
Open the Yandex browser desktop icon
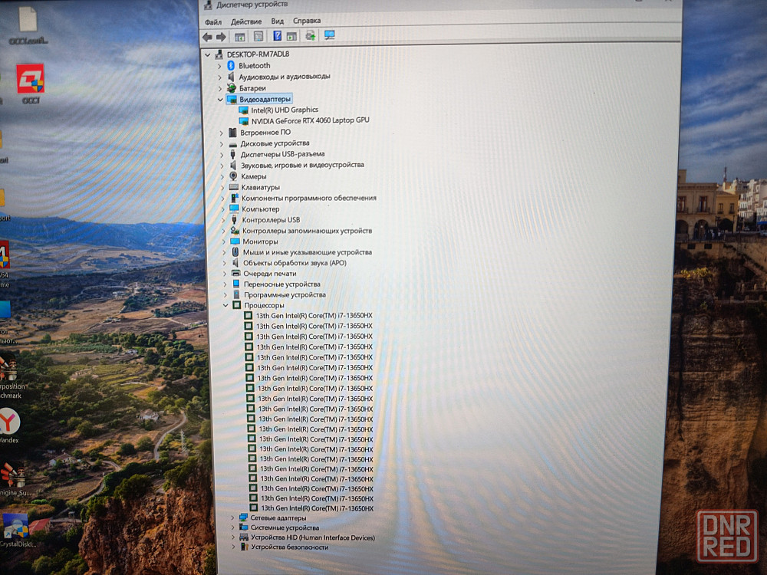click(8, 422)
